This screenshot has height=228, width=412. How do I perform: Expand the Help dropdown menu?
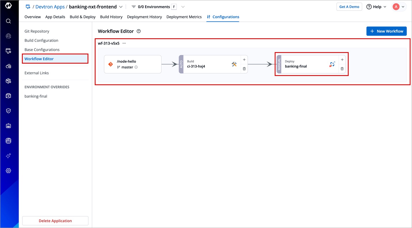click(x=377, y=7)
